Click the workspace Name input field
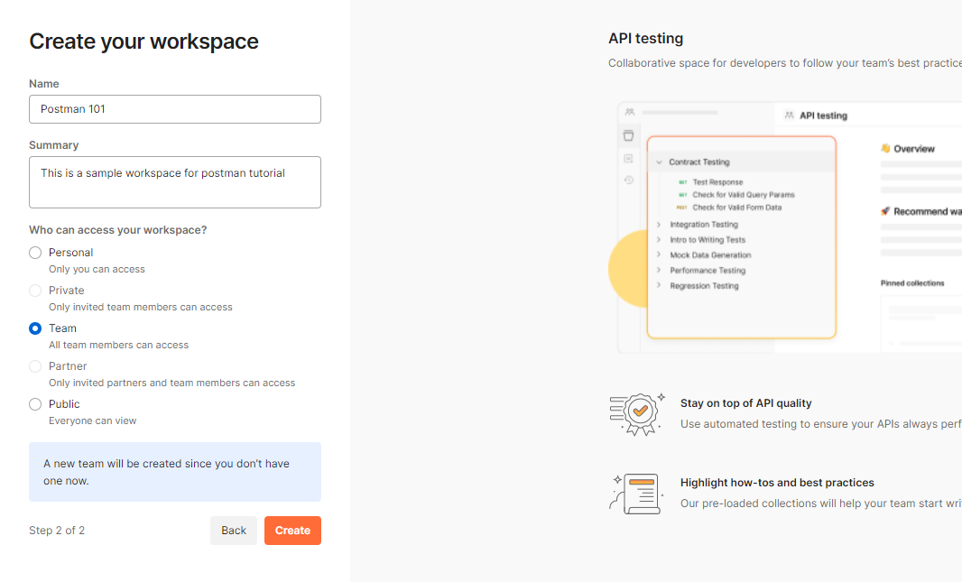Screen dimensions: 962x582 (175, 109)
